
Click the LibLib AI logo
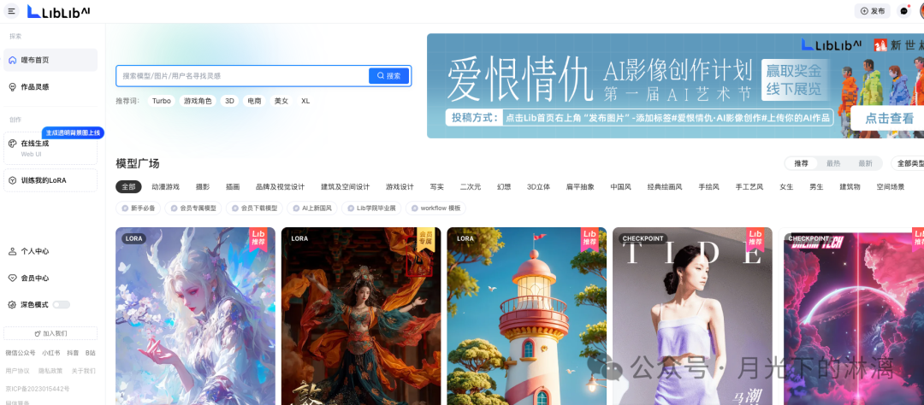[57, 11]
